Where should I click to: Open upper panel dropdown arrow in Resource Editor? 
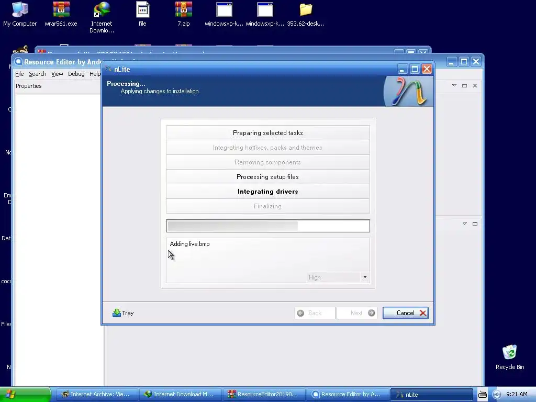454,85
